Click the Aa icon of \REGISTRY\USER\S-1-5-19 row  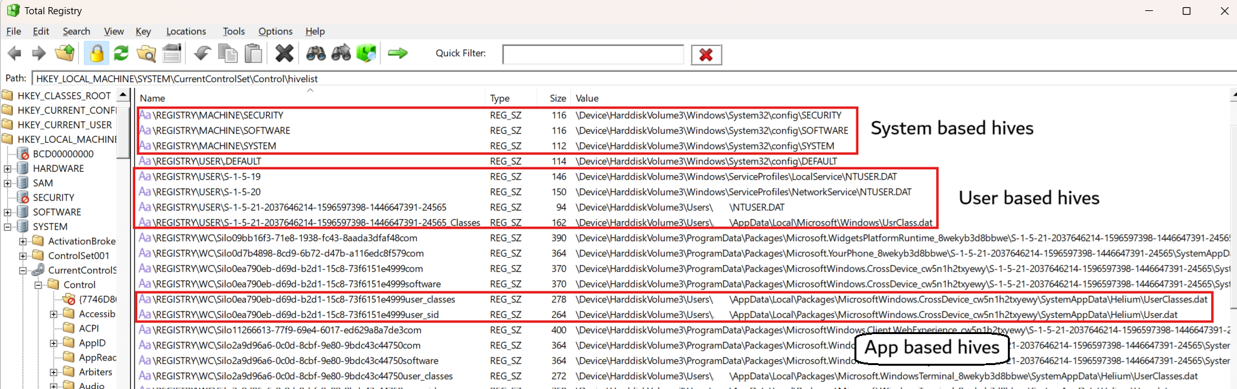click(145, 176)
